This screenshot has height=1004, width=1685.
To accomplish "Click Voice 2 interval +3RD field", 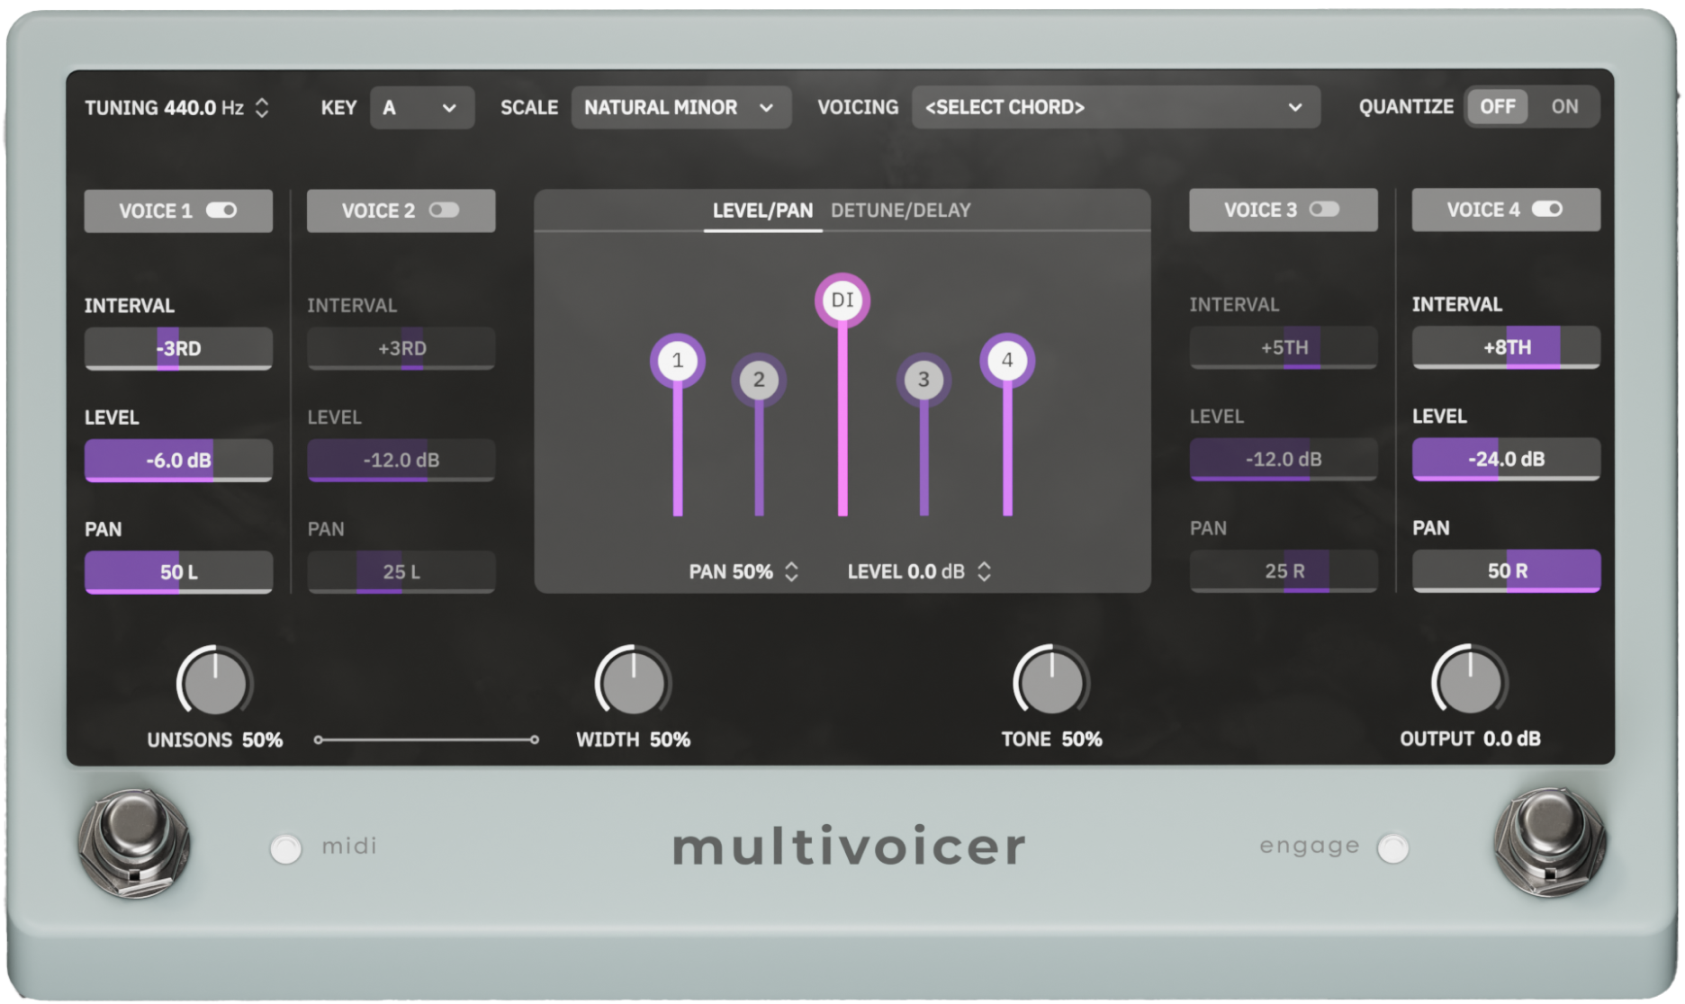I will tap(401, 348).
